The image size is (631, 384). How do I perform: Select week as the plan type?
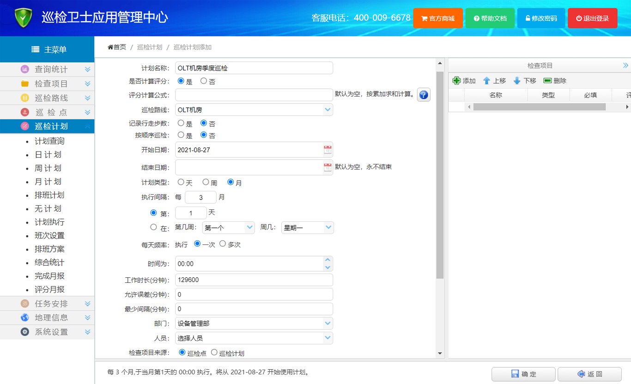tap(206, 183)
